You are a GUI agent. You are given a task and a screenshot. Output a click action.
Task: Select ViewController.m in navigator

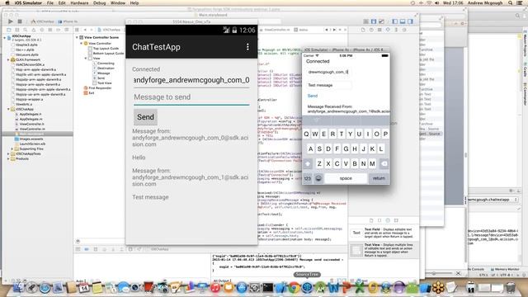(x=32, y=129)
